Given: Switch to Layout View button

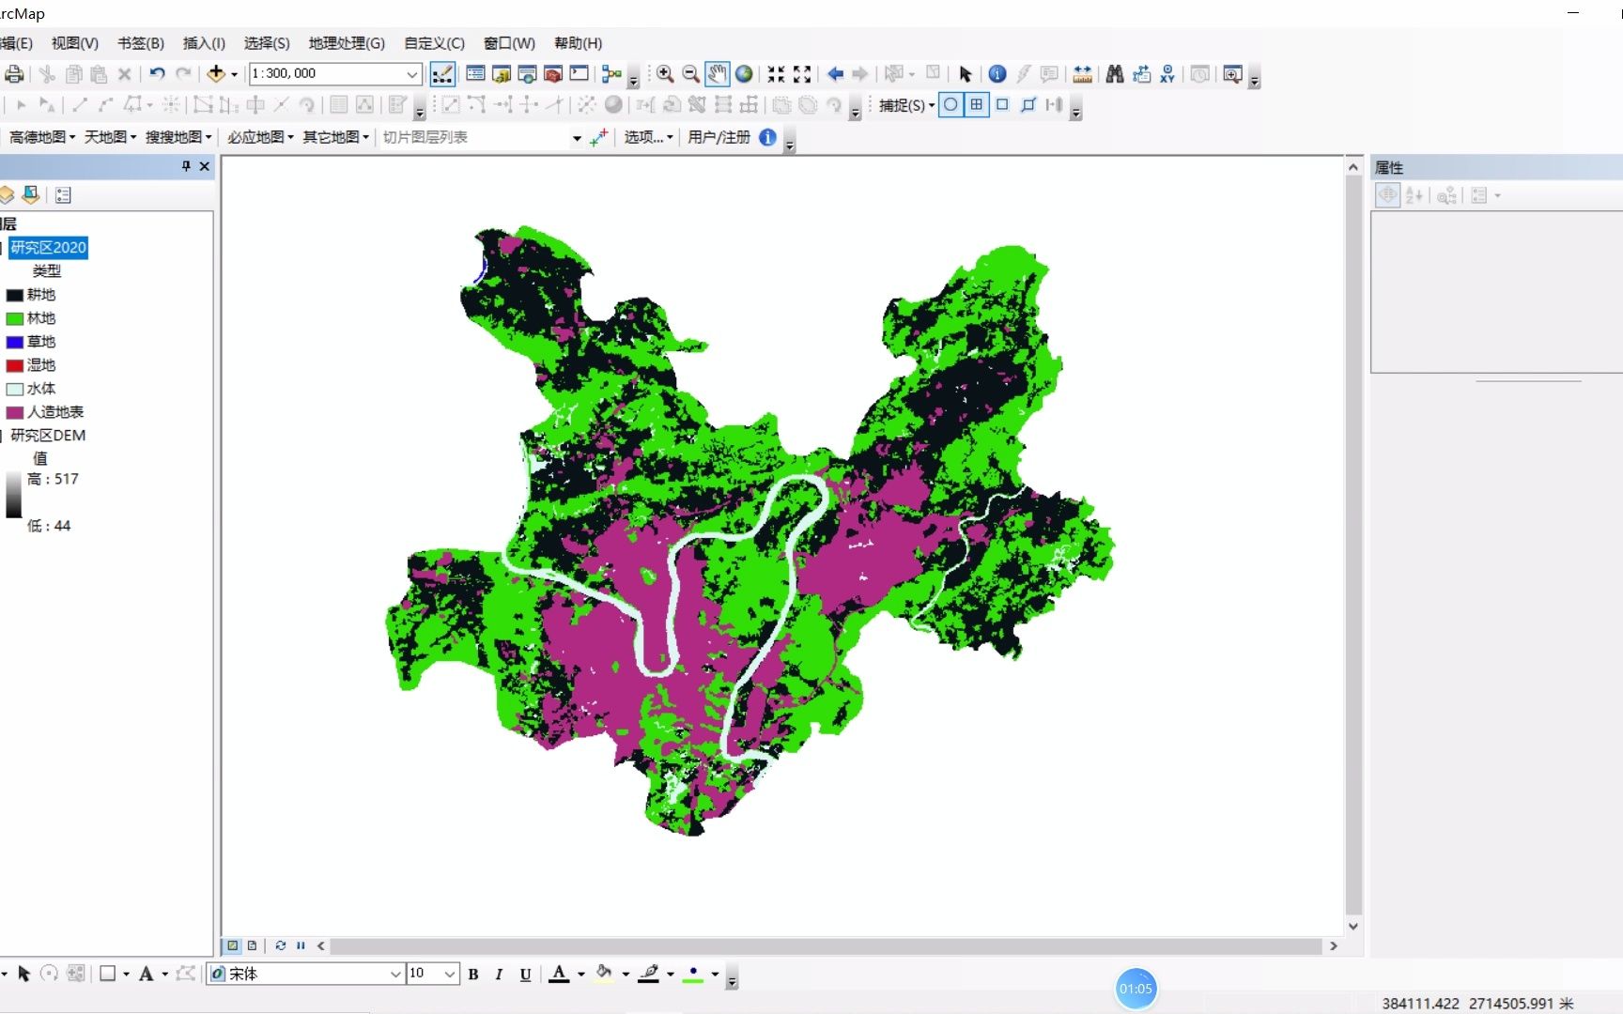Looking at the screenshot, I should 252,945.
